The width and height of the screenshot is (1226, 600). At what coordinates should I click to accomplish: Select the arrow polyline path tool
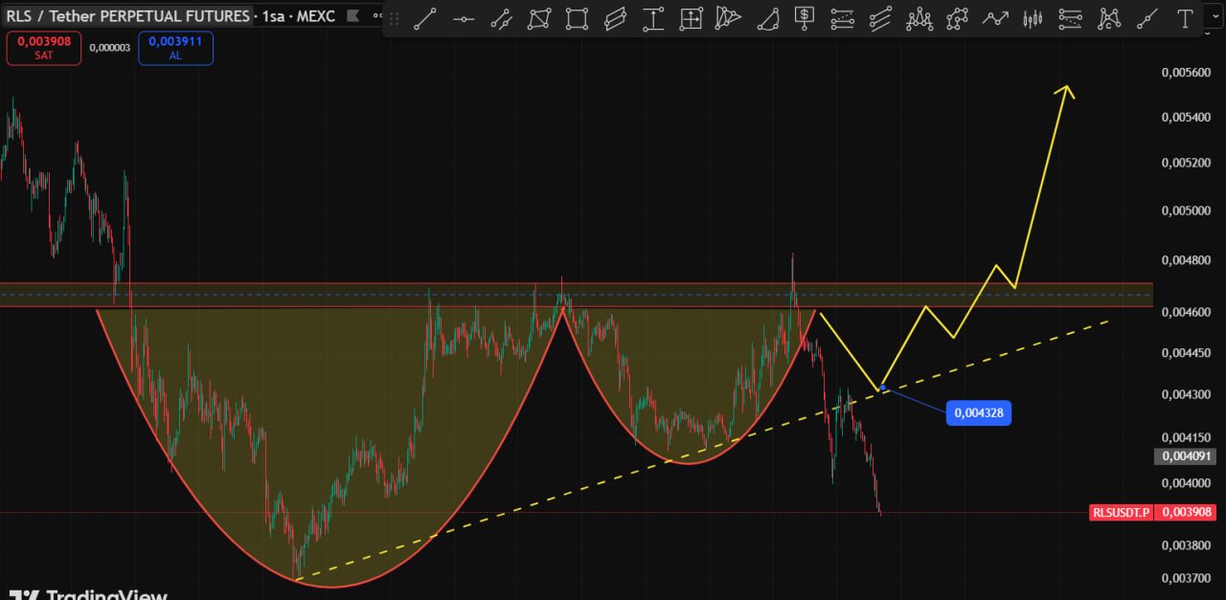[996, 18]
